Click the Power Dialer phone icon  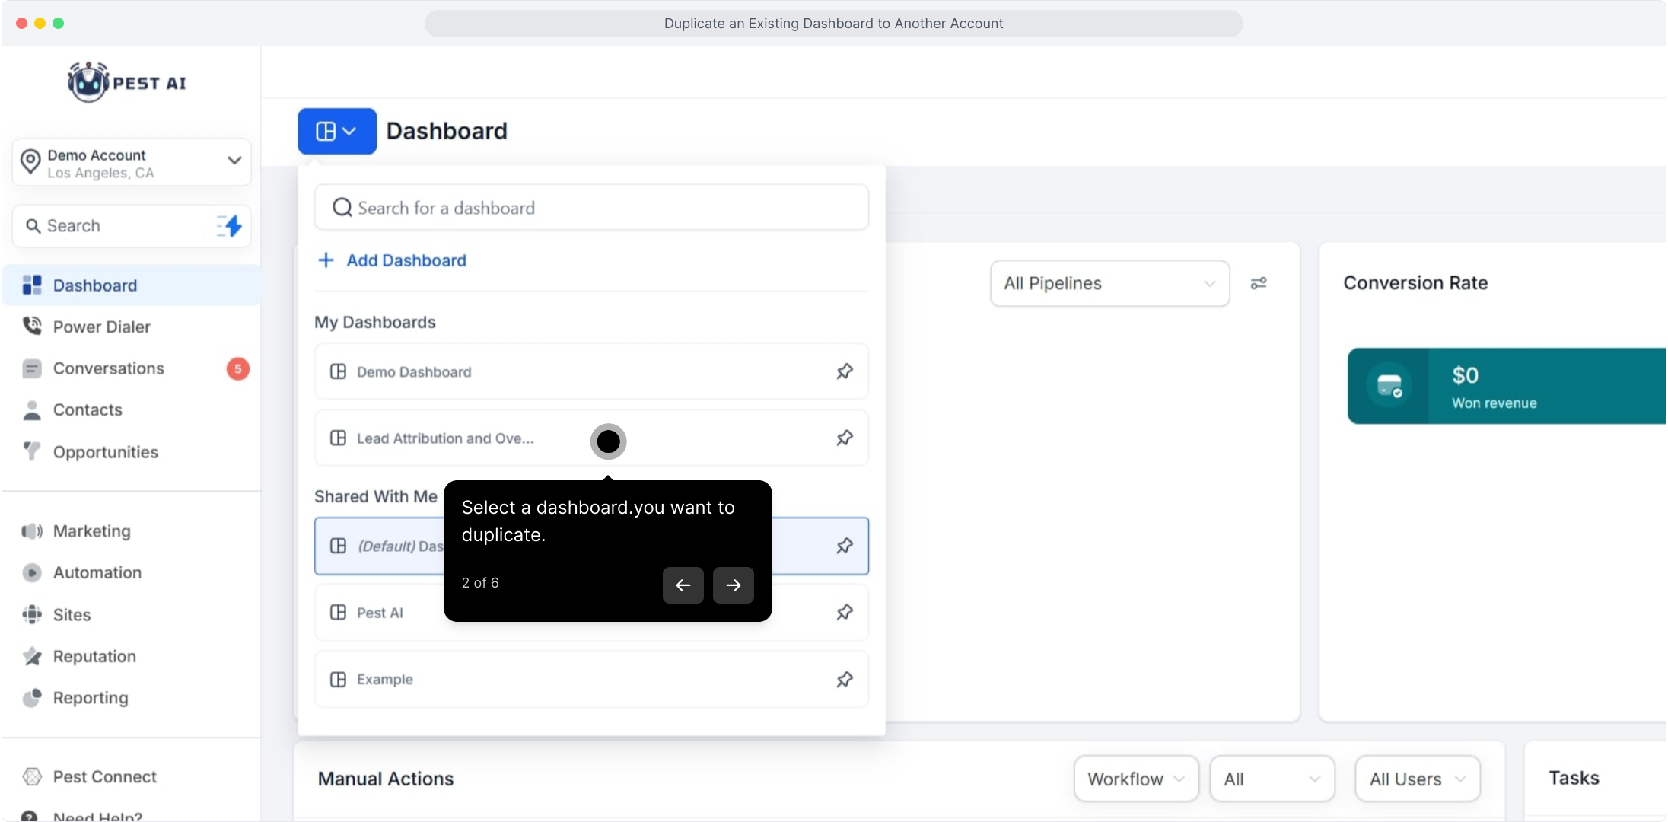[32, 326]
